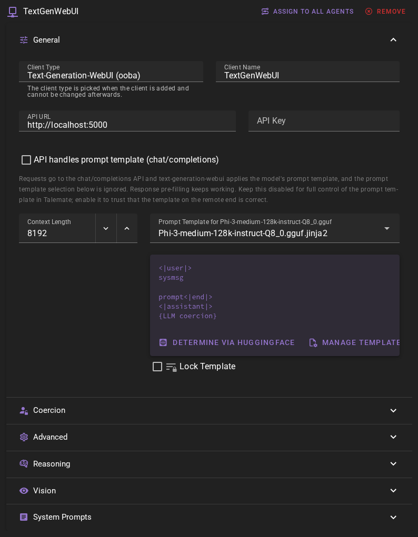The image size is (418, 537).
Task: Click Manage Template button
Action: 354,342
